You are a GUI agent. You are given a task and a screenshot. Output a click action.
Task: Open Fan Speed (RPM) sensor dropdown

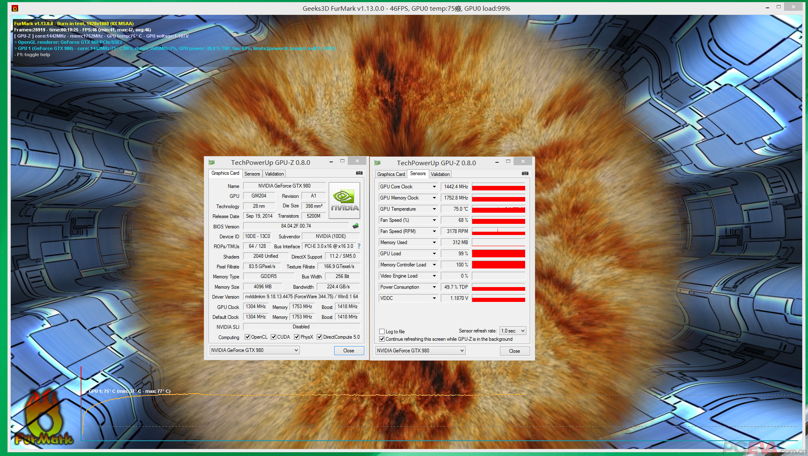pos(434,231)
